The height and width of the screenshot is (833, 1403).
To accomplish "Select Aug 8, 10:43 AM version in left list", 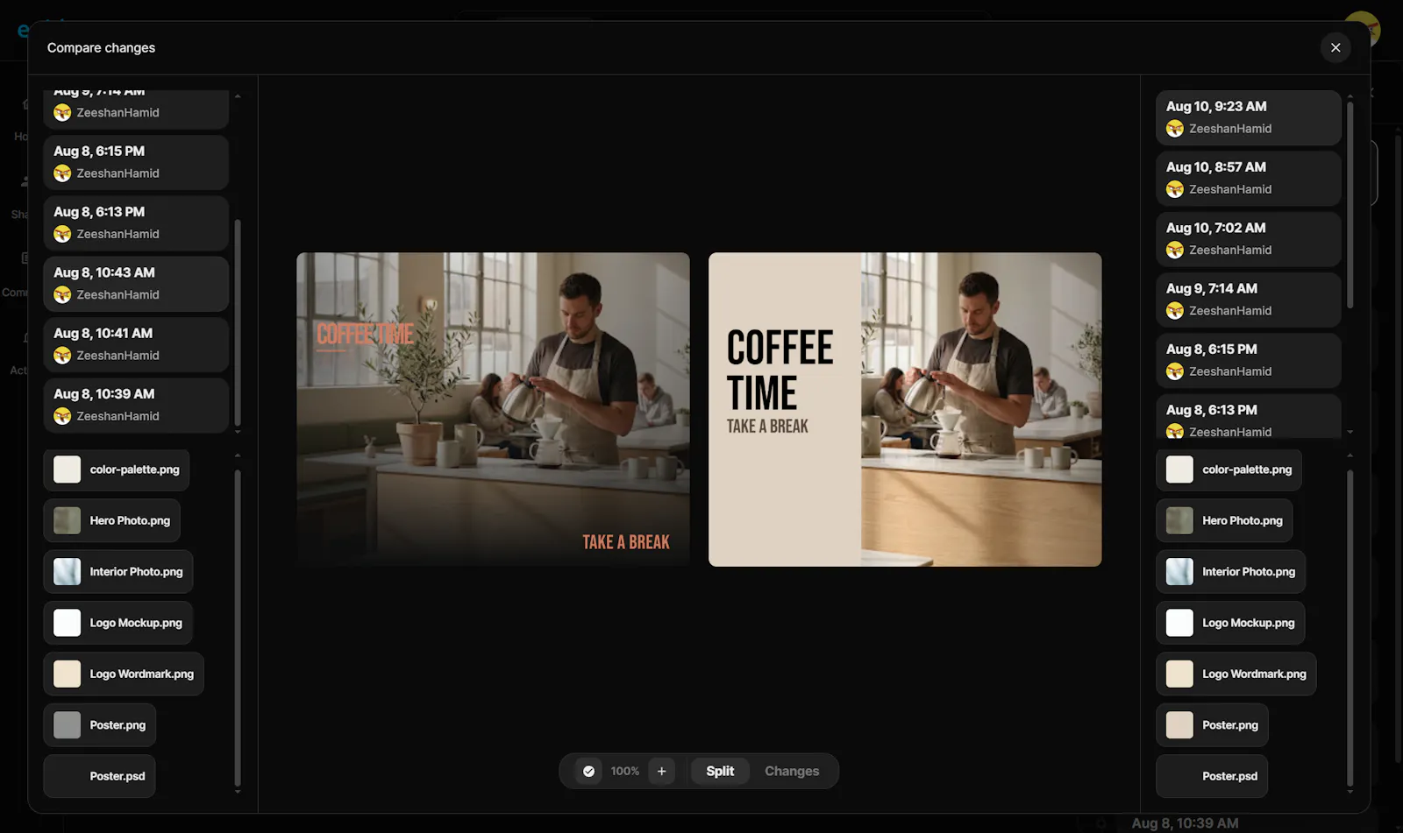I will (136, 283).
